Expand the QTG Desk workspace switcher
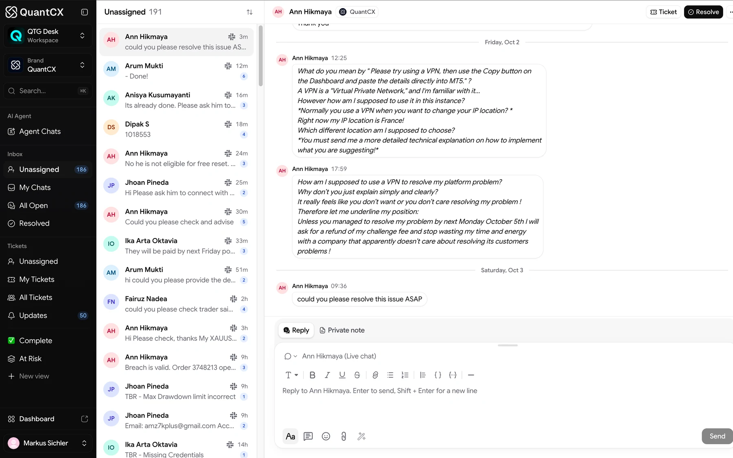Viewport: 733px width, 458px height. [48, 36]
